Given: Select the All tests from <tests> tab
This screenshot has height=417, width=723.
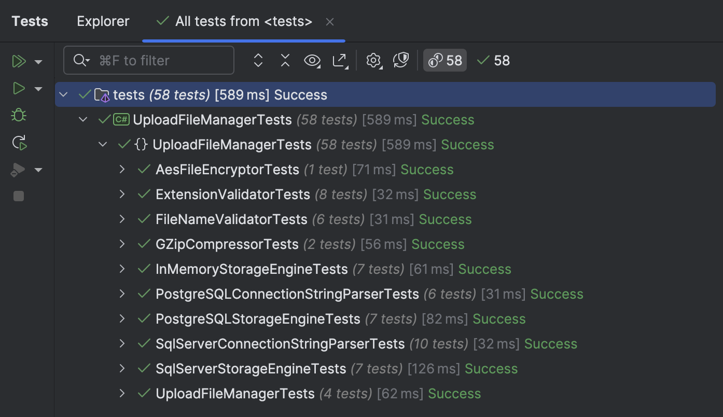Looking at the screenshot, I should 232,21.
